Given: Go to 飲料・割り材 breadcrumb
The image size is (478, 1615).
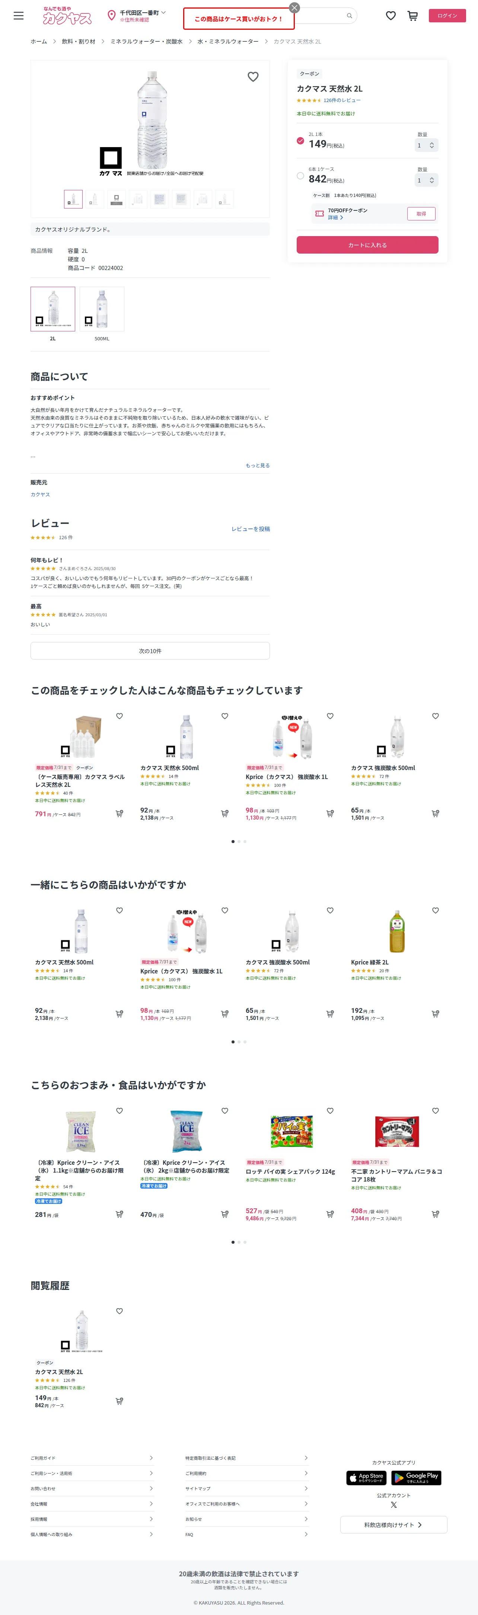Looking at the screenshot, I should 78,41.
